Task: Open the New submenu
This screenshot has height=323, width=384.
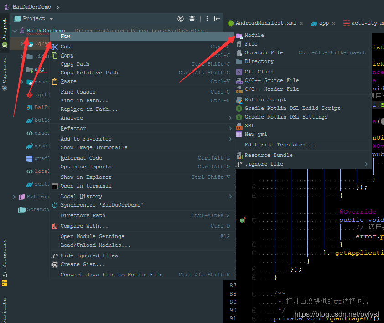Action: pyautogui.click(x=142, y=36)
